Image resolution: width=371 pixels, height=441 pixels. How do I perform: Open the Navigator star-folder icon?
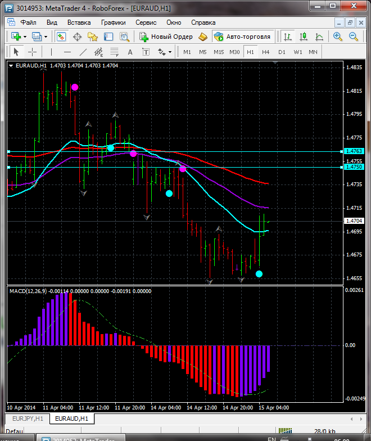[x=92, y=37]
